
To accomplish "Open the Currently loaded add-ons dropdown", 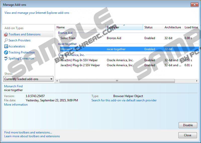I will [x=29, y=79].
